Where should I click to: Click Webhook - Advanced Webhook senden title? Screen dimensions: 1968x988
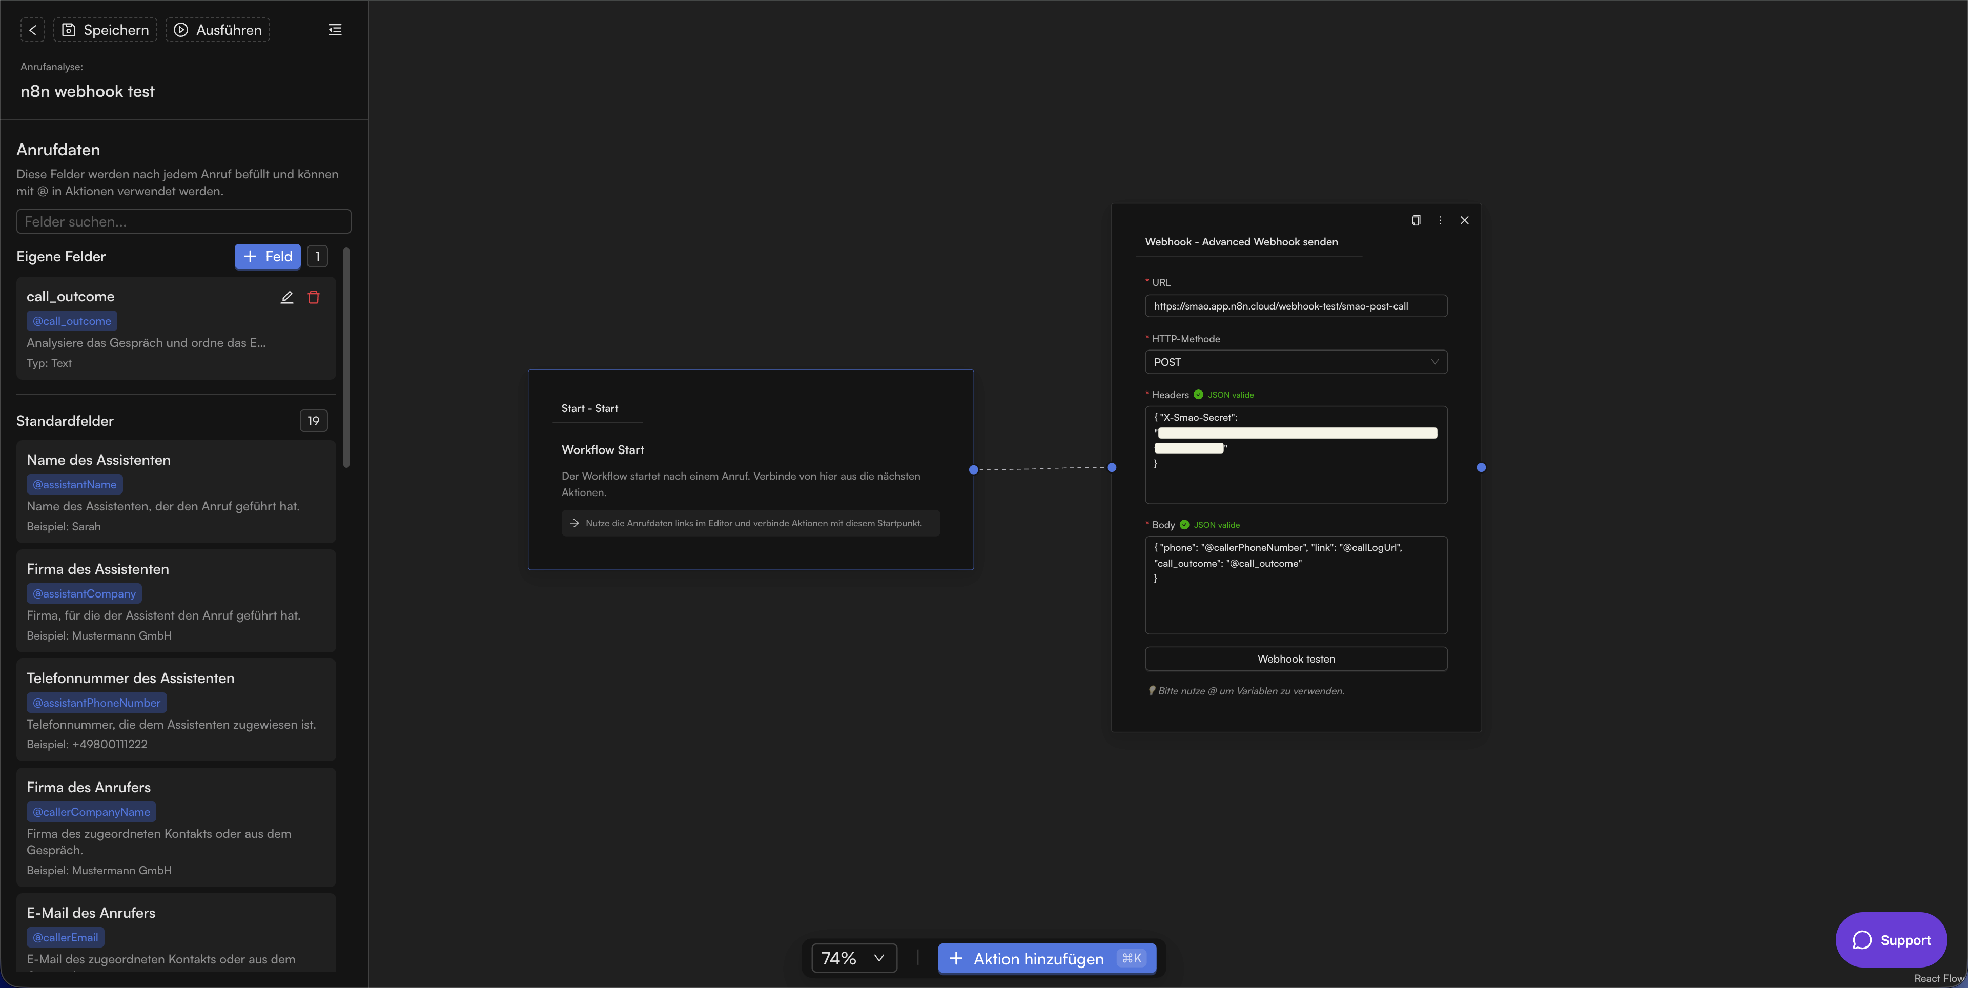click(1241, 242)
